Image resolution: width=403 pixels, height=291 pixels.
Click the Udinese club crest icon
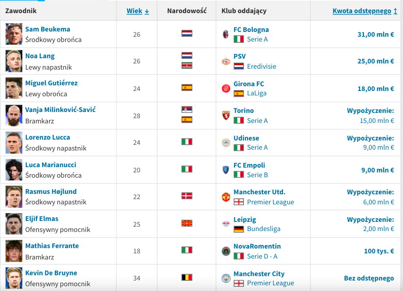pos(226,143)
